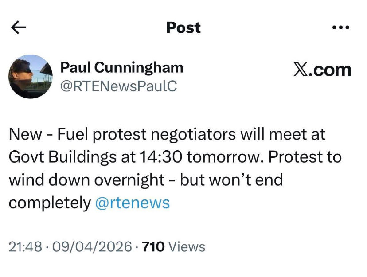
Task: Tap the Post header title
Action: coord(183,28)
